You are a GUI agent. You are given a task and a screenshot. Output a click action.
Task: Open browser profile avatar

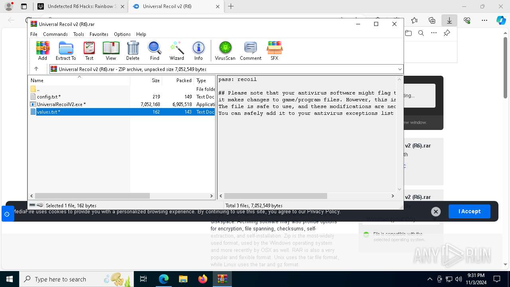tap(9, 6)
